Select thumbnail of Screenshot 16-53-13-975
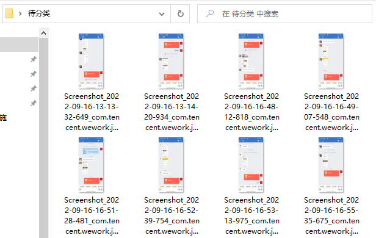 tap(251, 165)
